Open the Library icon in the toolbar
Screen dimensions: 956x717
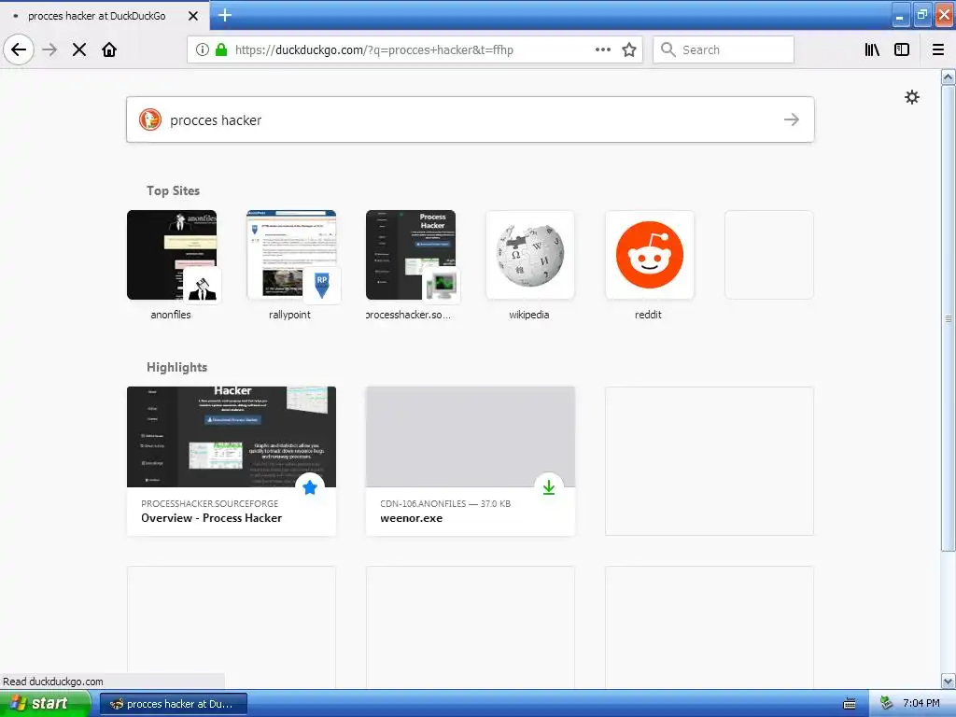click(872, 49)
